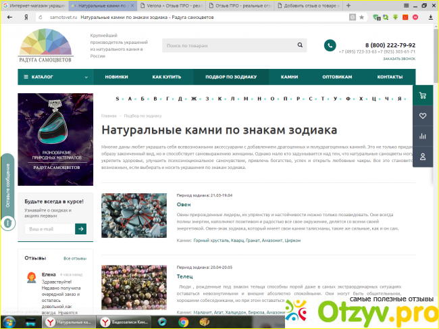The width and height of the screenshot is (439, 329).
Task: Click the Заказать звонок link
Action: [399, 59]
